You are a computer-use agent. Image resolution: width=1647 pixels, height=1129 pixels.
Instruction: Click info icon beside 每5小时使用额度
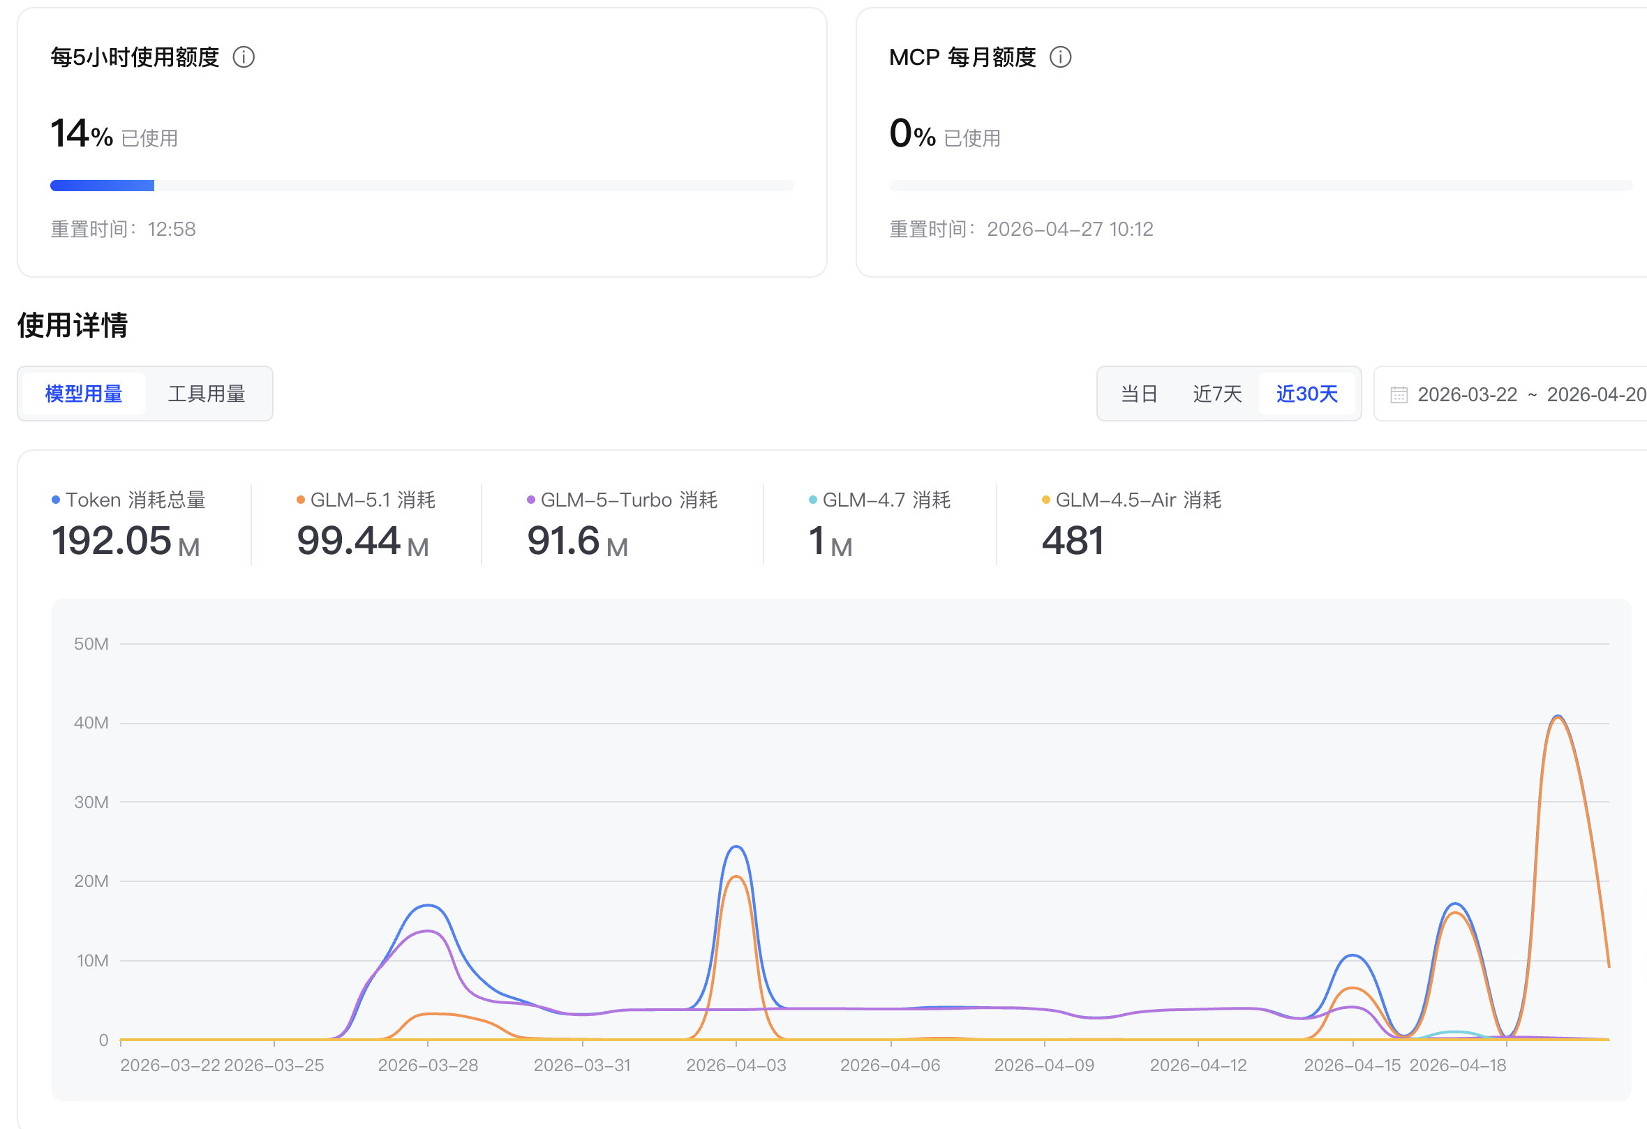click(x=244, y=57)
